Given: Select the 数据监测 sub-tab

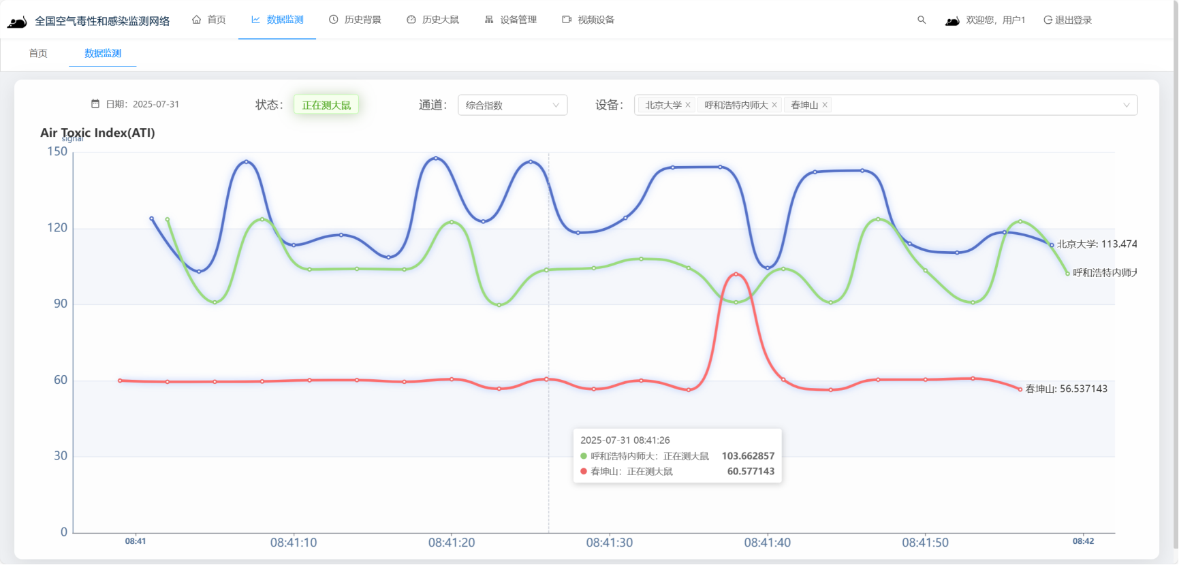Looking at the screenshot, I should (x=103, y=53).
